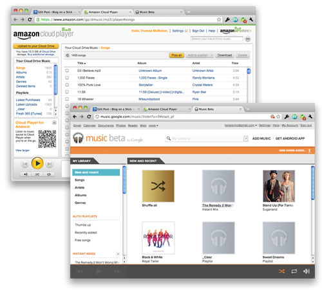Image resolution: width=322 pixels, height=290 pixels.
Task: Click ADD MUSIC link in Music Beta
Action: pyautogui.click(x=261, y=138)
